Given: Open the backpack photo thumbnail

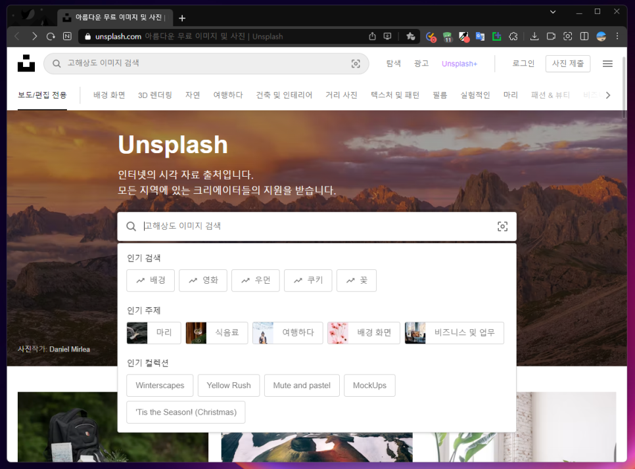Looking at the screenshot, I should (113, 427).
